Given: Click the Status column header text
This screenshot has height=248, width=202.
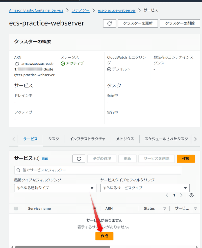Looking at the screenshot, I should tap(149, 209).
